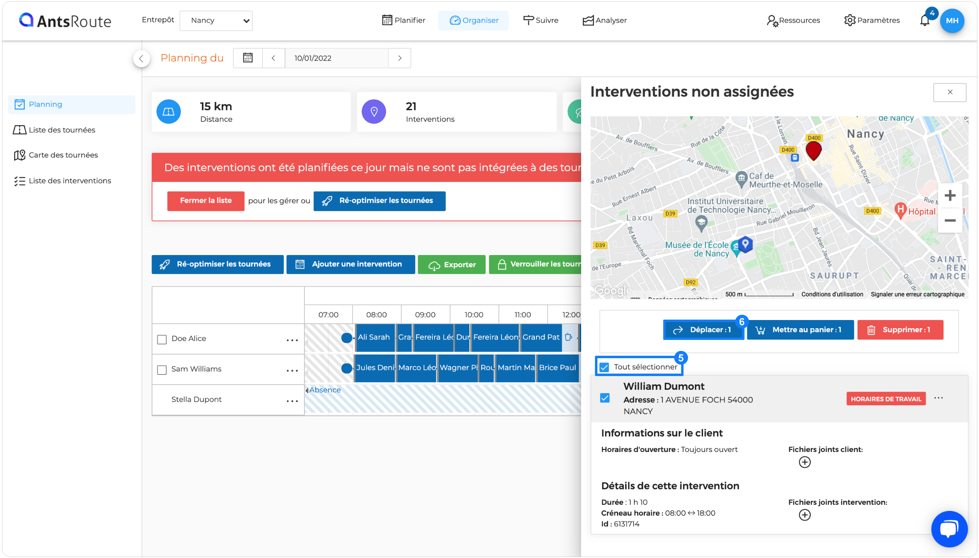Open Doe Alice's route options dots

click(x=292, y=340)
